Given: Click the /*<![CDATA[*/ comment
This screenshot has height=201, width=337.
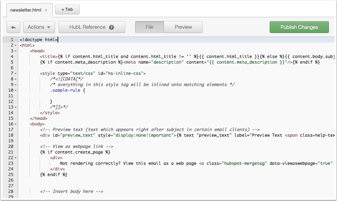Looking at the screenshot, I should pos(67,79).
